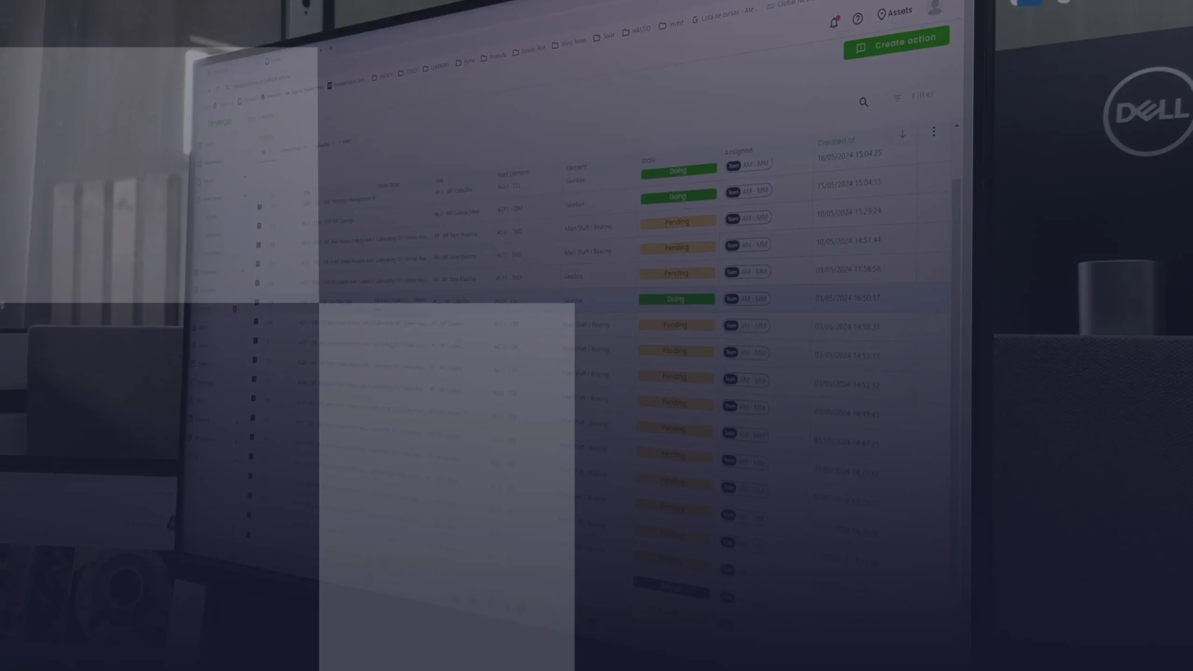The height and width of the screenshot is (671, 1193).
Task: Open the Invest bookmark folder
Action: 671,24
